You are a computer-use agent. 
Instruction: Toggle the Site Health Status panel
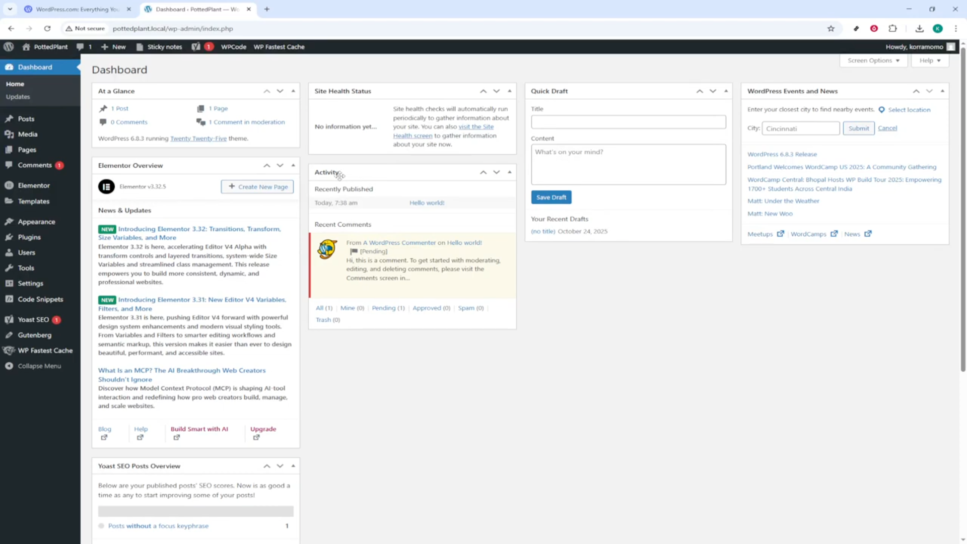510,91
